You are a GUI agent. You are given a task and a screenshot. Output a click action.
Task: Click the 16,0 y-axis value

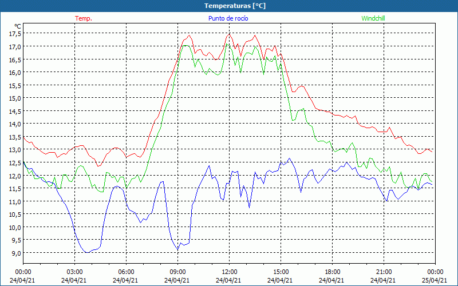click(x=15, y=73)
